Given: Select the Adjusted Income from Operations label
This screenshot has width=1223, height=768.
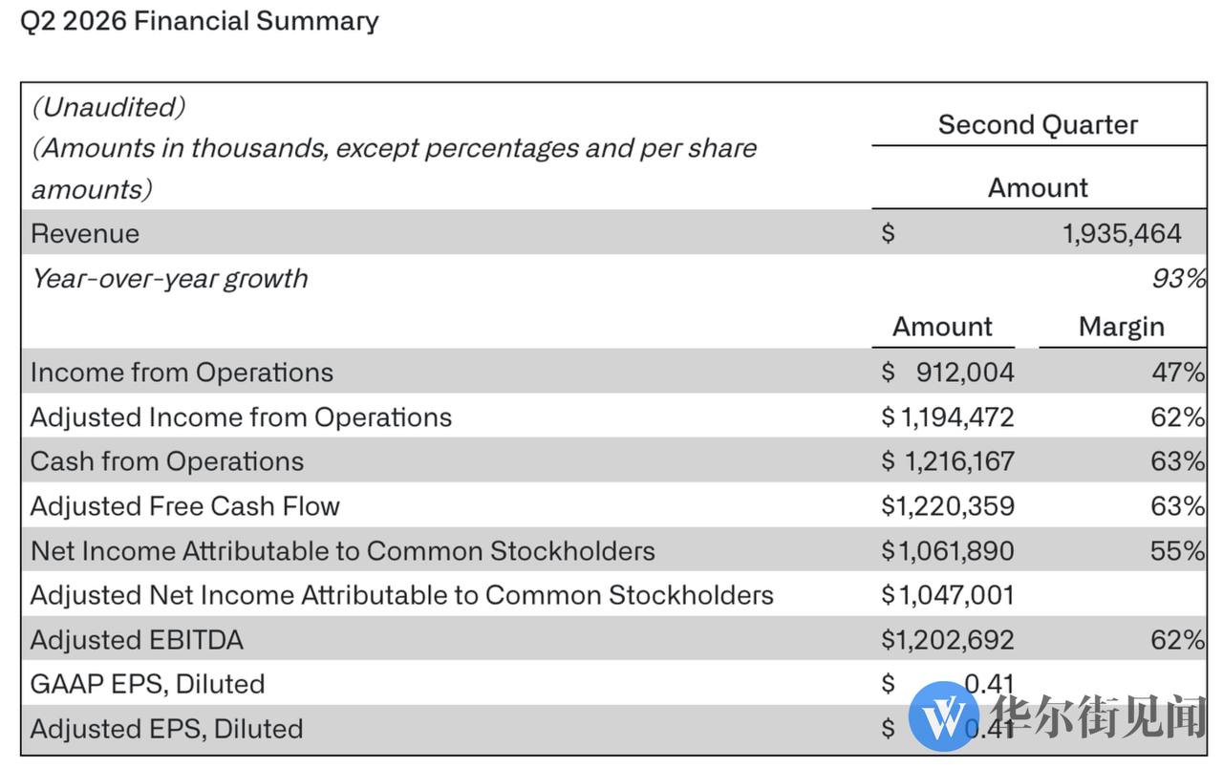Looking at the screenshot, I should pos(241,417).
